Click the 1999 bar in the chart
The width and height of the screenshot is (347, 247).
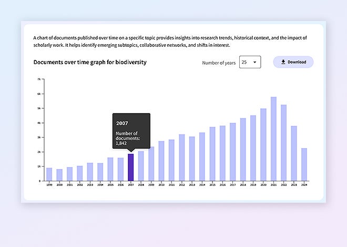(x=49, y=174)
